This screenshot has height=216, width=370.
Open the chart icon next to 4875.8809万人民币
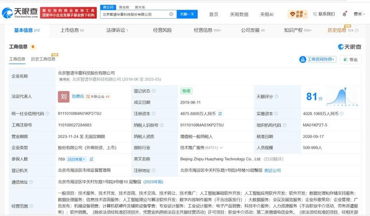(x=220, y=114)
